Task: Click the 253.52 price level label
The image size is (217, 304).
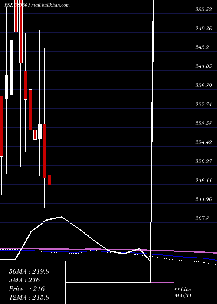Action: point(204,10)
